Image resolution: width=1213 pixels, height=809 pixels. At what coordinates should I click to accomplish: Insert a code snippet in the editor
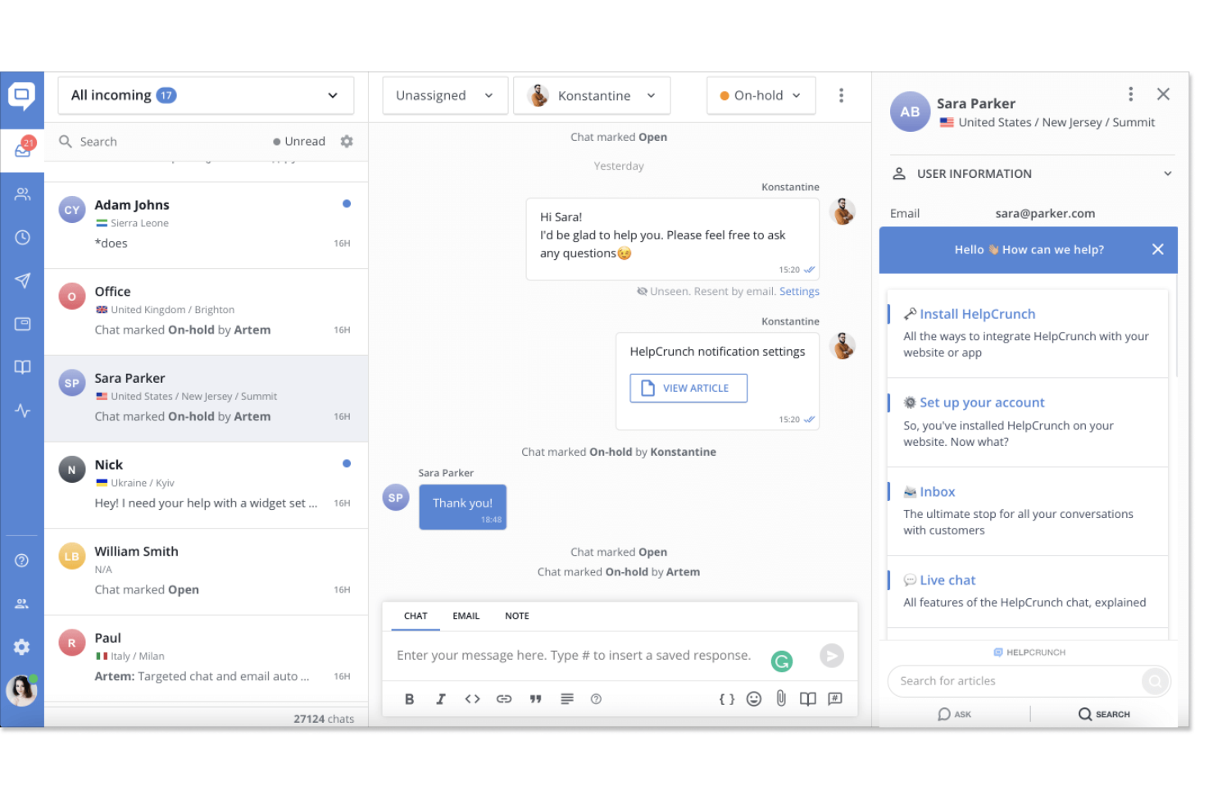point(472,698)
